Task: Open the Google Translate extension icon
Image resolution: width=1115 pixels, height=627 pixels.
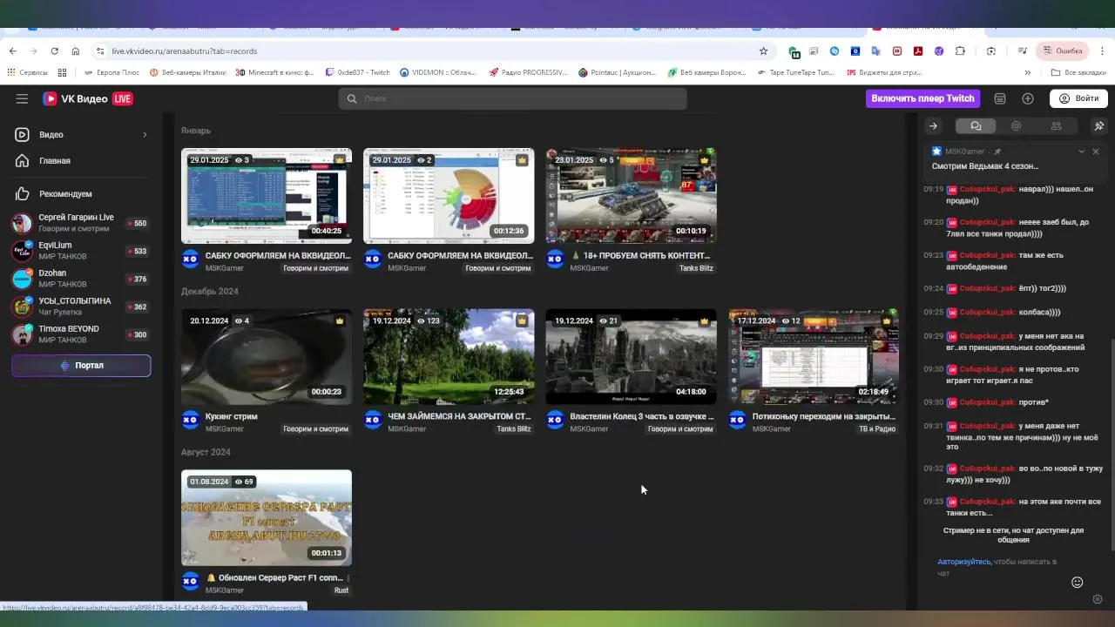Action: pos(876,51)
